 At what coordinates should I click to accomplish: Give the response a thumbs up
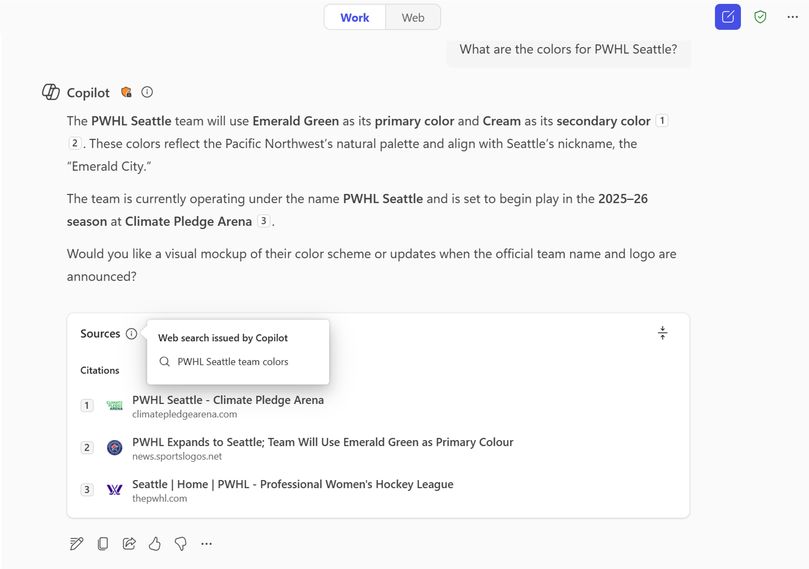[155, 543]
